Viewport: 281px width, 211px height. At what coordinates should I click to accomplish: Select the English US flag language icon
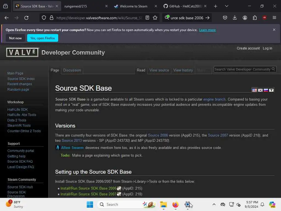[x=254, y=90]
